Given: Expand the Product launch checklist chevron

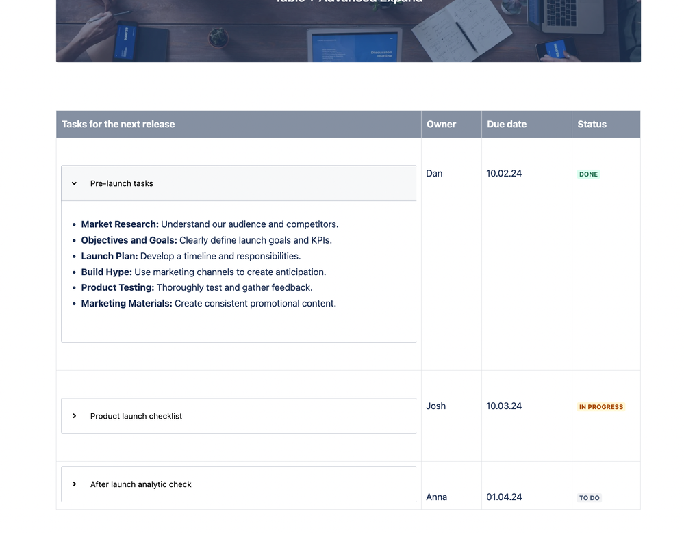Looking at the screenshot, I should tap(74, 416).
